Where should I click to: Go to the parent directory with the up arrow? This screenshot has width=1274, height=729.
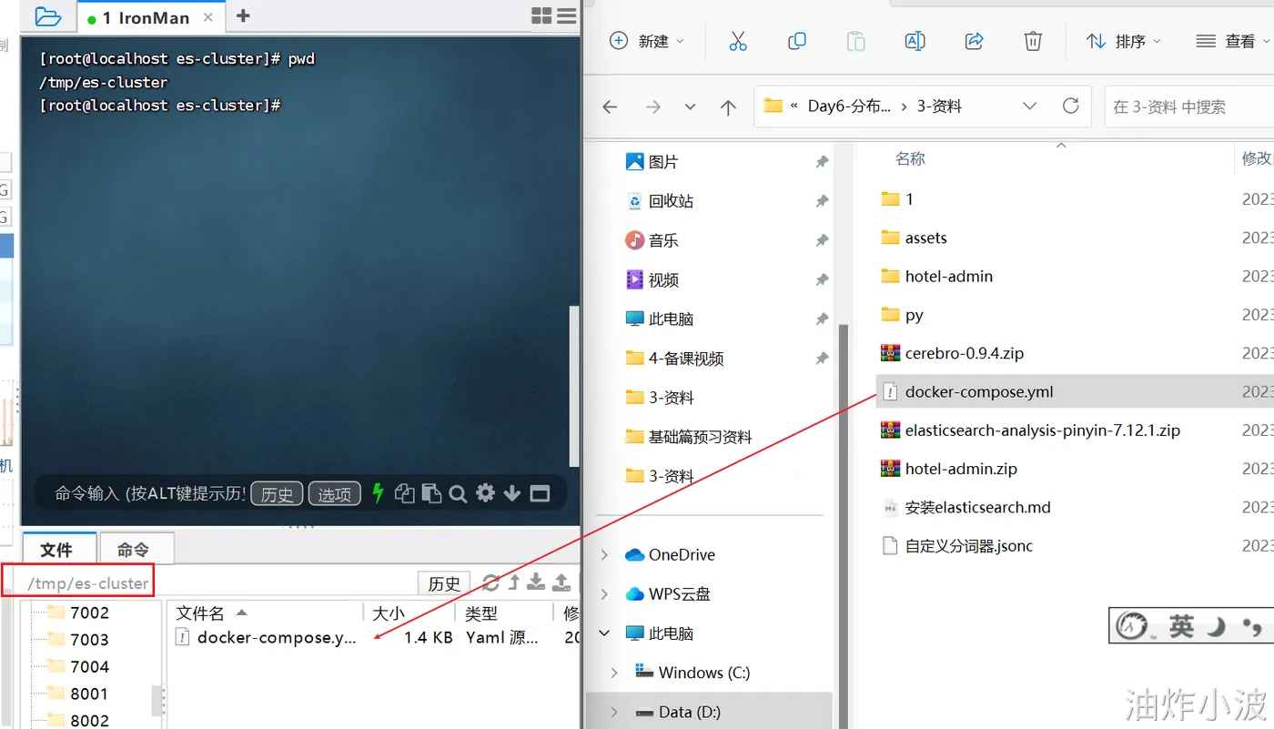tap(514, 582)
